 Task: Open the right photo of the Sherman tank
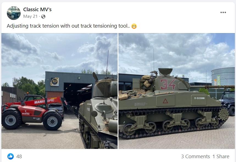(x=177, y=91)
